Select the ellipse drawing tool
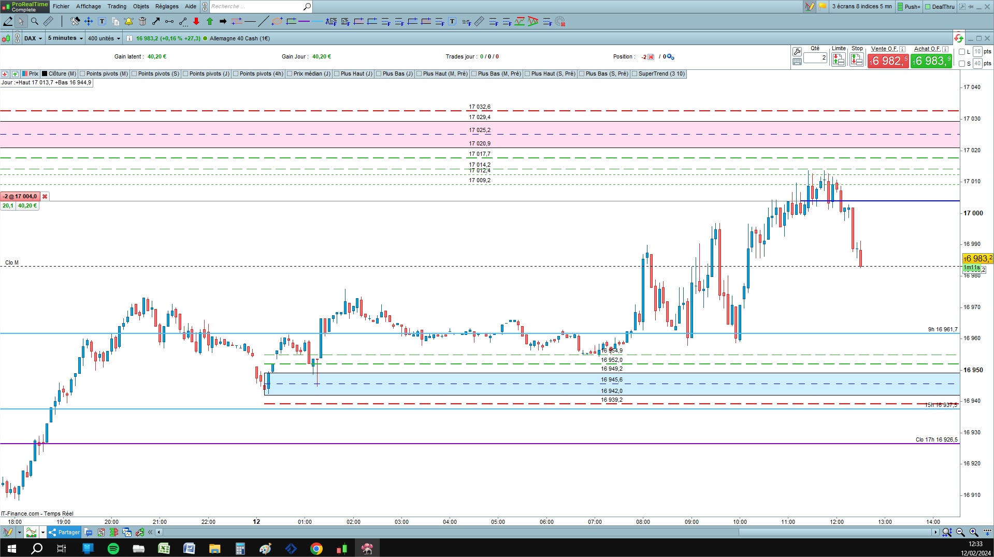The height and width of the screenshot is (557, 994). click(x=277, y=21)
